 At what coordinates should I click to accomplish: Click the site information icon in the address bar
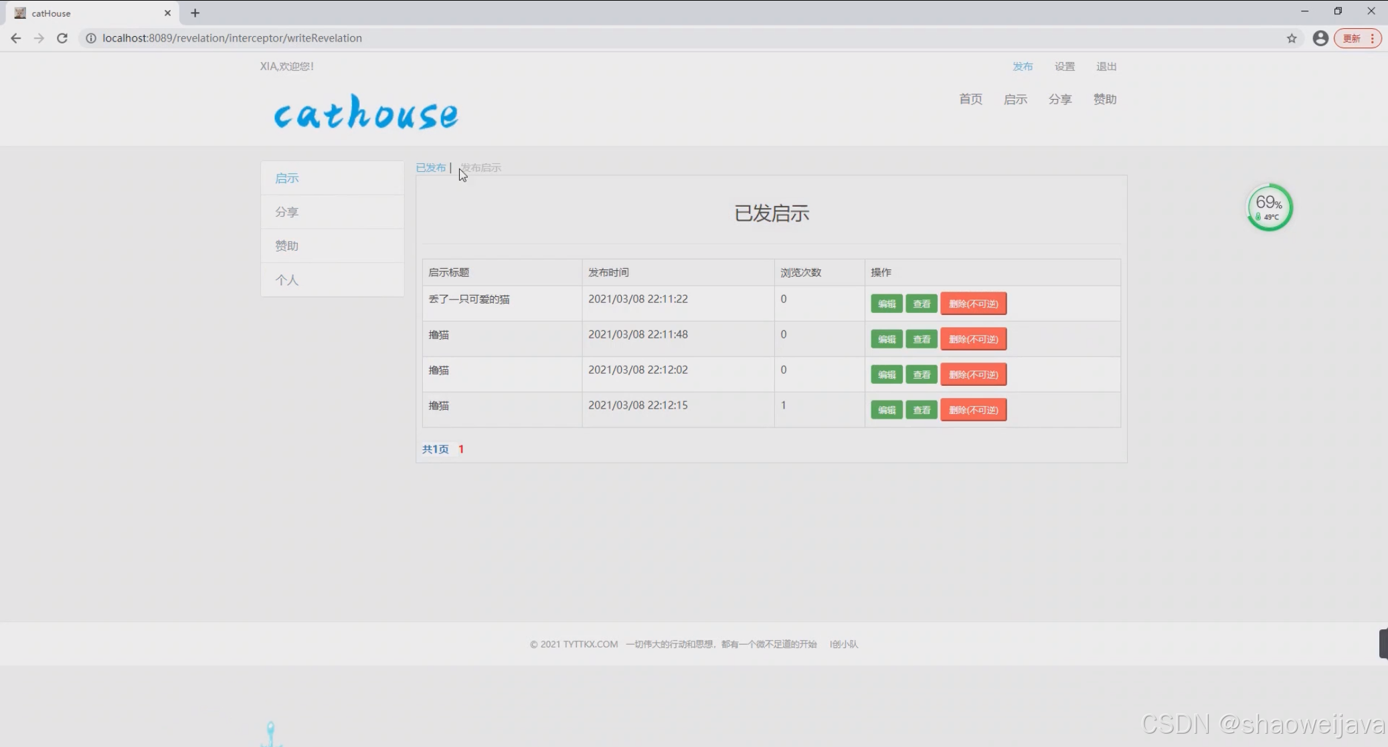coord(91,38)
